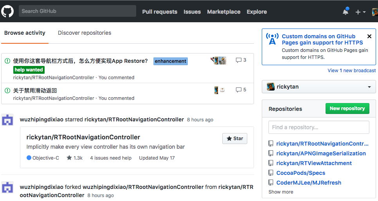Click repo path under App Restore issue
The height and width of the screenshot is (201, 378).
click(54, 78)
